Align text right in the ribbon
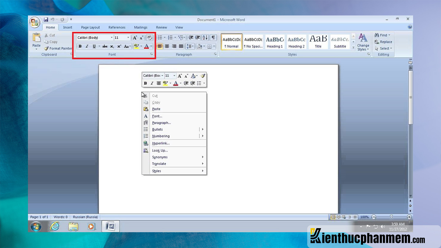 [x=174, y=46]
